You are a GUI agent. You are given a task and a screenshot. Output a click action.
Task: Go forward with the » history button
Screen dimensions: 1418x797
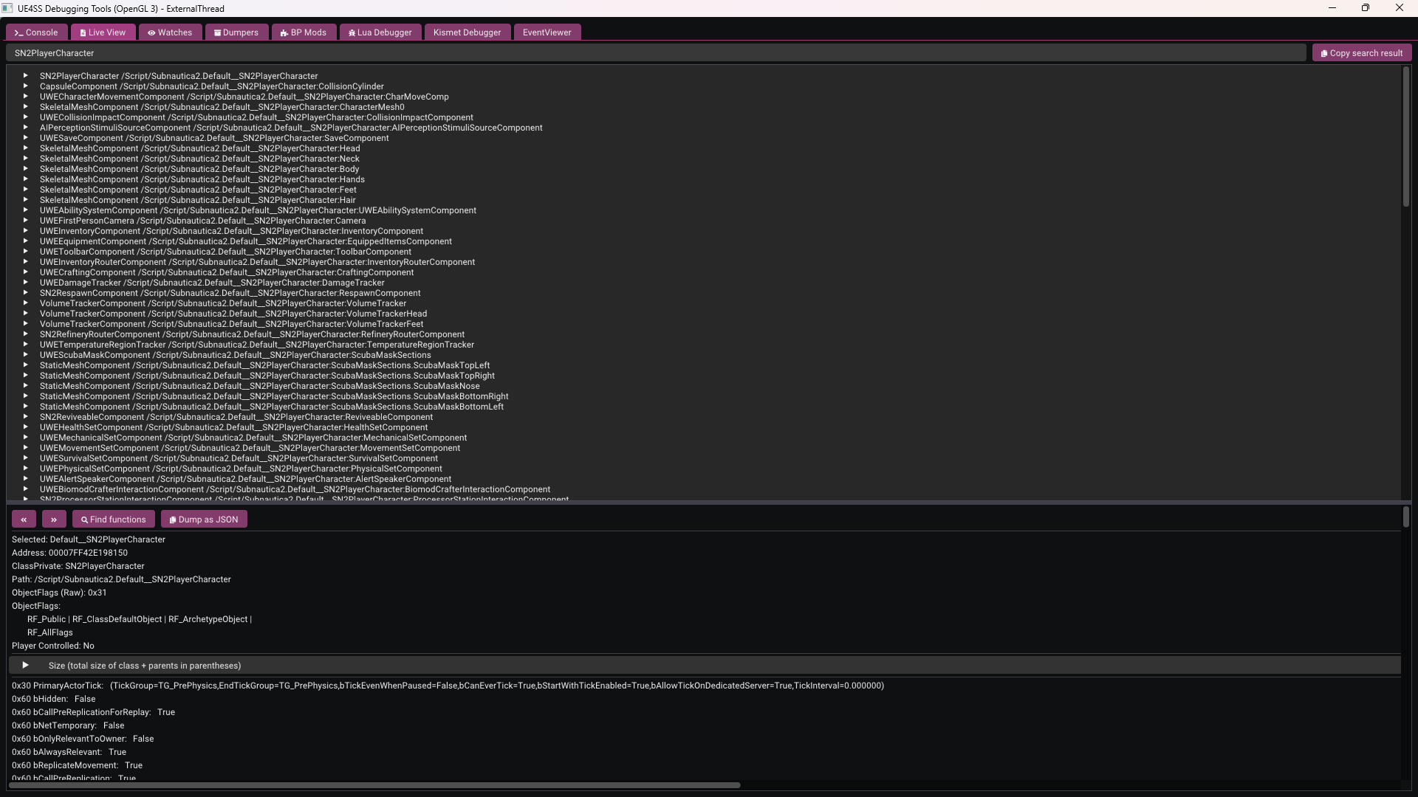tap(54, 520)
